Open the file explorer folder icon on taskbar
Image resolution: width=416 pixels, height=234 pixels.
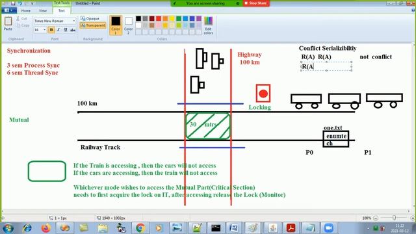(x=103, y=228)
